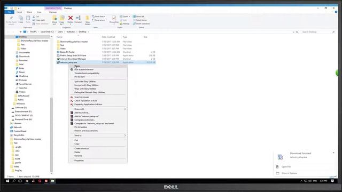
Task: Switch to the View ribbon tab
Action: click(39, 12)
